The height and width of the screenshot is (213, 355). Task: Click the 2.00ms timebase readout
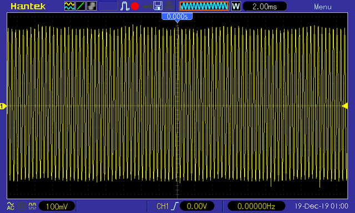click(265, 6)
